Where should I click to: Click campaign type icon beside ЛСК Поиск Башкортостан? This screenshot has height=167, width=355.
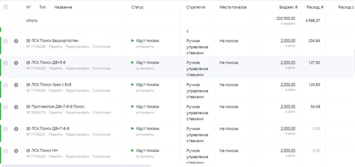(28, 41)
